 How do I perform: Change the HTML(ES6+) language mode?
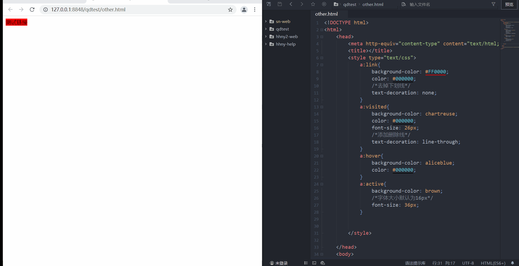click(493, 263)
